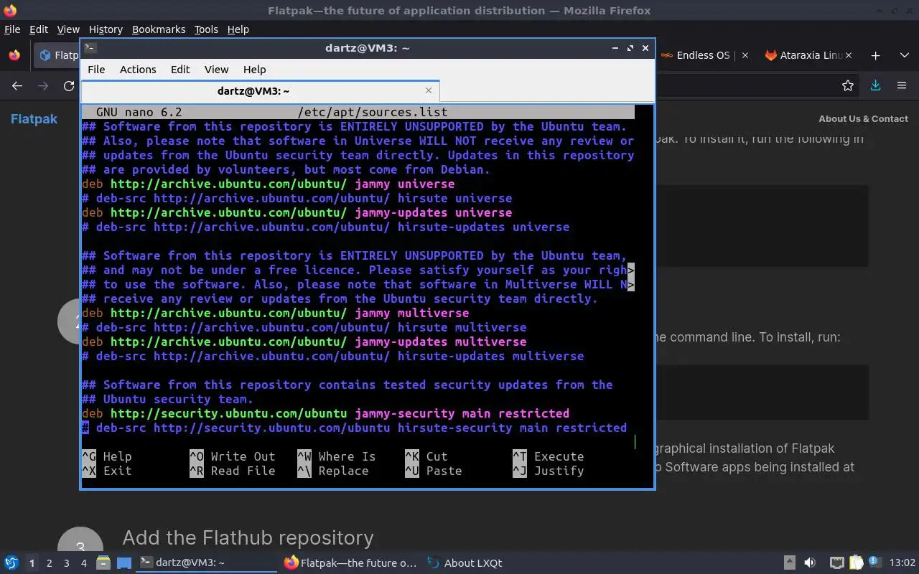
Task: Switch to the Ataraxia Linux browser tab
Action: coord(808,55)
